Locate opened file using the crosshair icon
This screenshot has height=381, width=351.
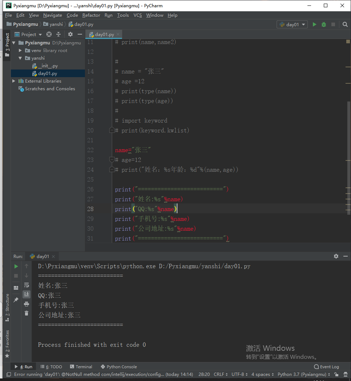tap(49, 34)
